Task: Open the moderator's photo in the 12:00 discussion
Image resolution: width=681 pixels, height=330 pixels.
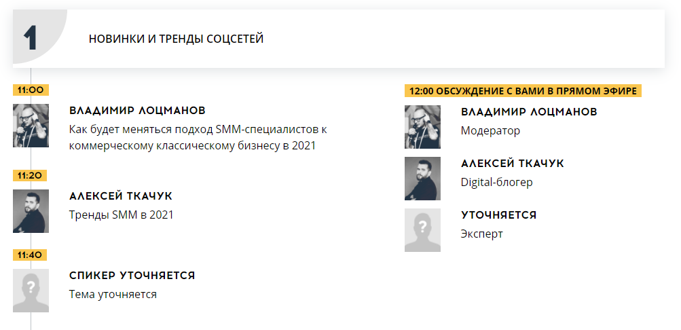Action: coord(422,126)
